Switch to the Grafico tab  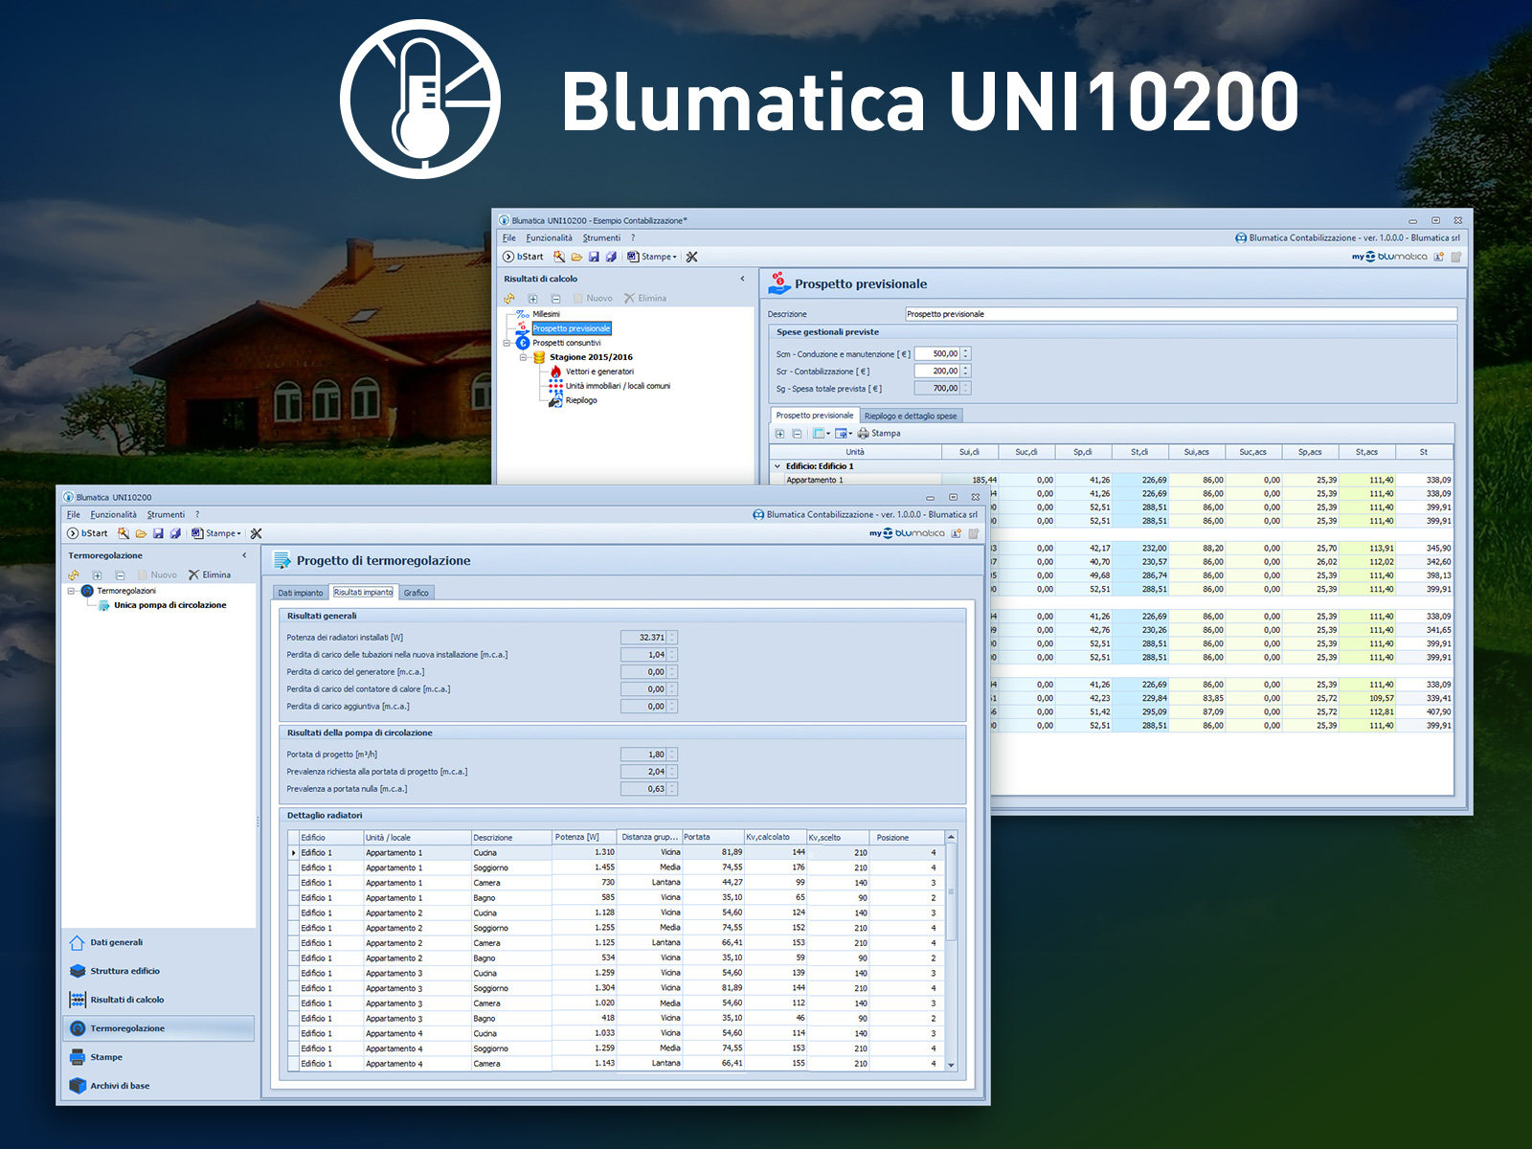click(x=417, y=593)
